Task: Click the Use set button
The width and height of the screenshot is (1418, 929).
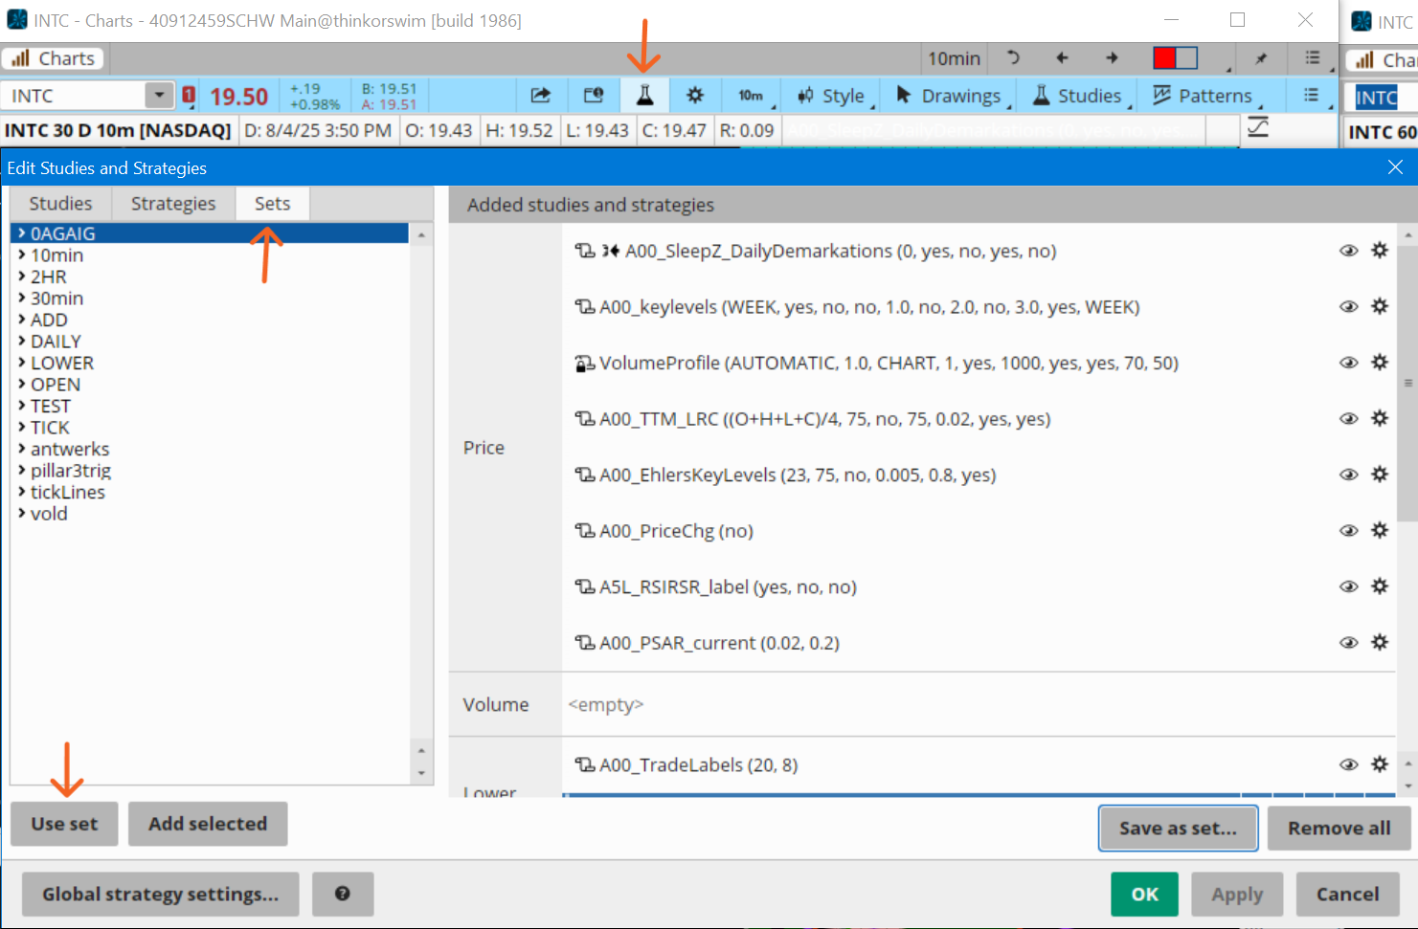Action: point(64,824)
